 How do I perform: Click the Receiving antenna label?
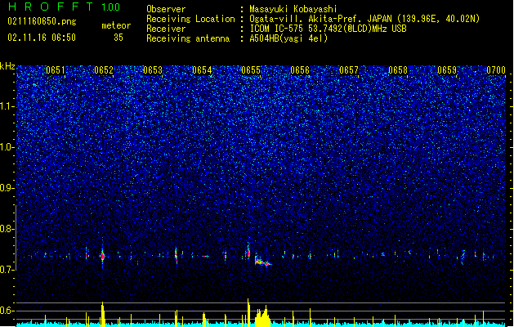188,38
